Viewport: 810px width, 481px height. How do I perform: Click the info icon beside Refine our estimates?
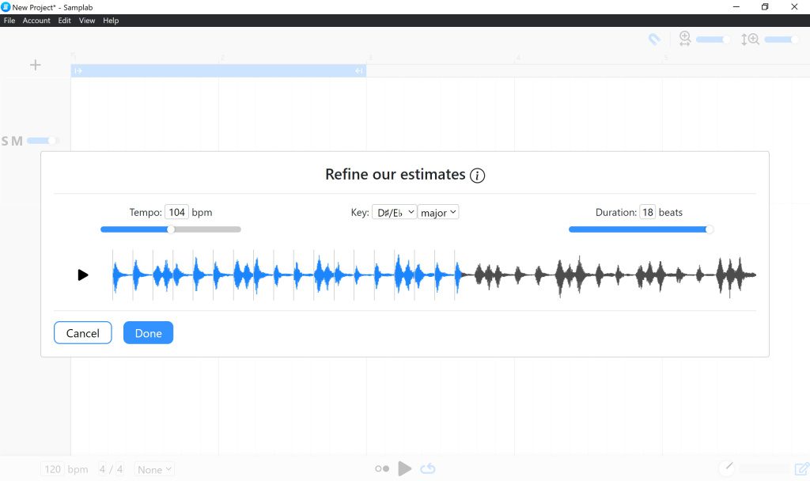(477, 176)
